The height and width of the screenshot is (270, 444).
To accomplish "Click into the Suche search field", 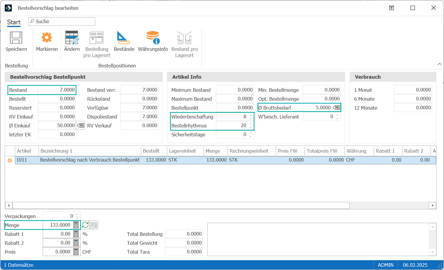I will click(x=62, y=21).
